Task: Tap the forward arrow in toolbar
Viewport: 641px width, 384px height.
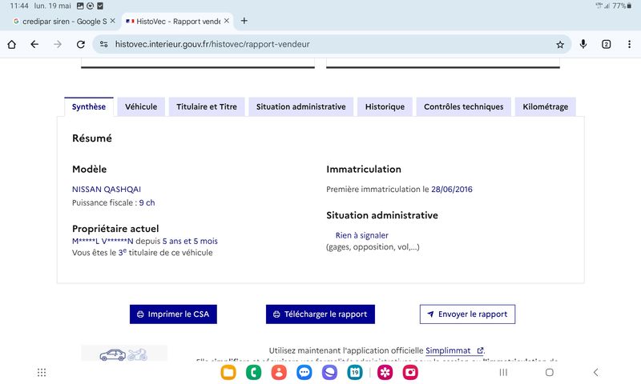Action: click(x=58, y=44)
